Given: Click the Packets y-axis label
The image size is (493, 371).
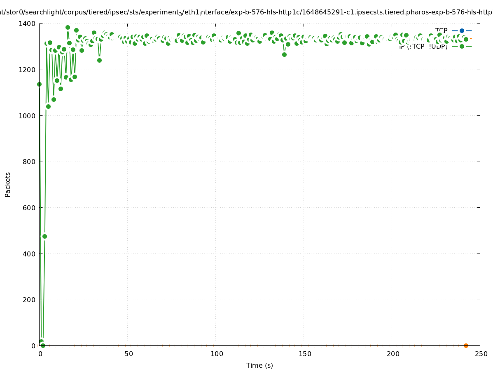Looking at the screenshot, I should tap(8, 184).
